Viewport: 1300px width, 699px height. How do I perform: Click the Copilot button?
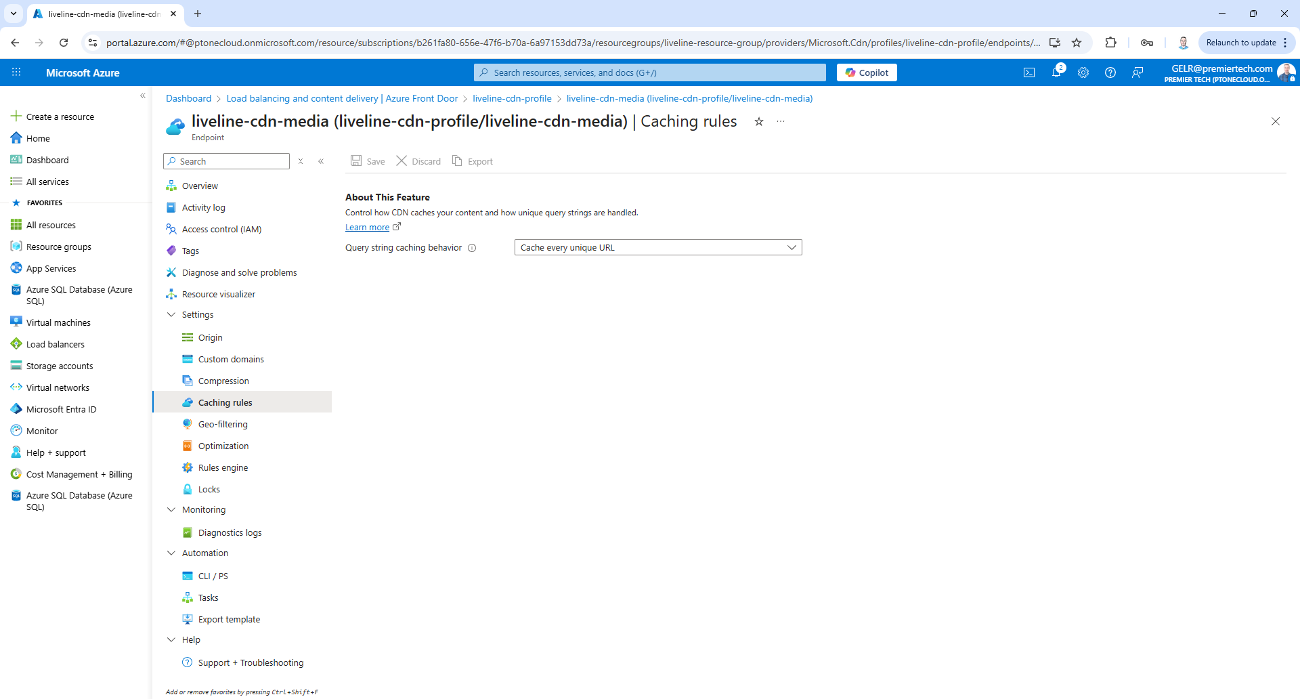pos(867,72)
